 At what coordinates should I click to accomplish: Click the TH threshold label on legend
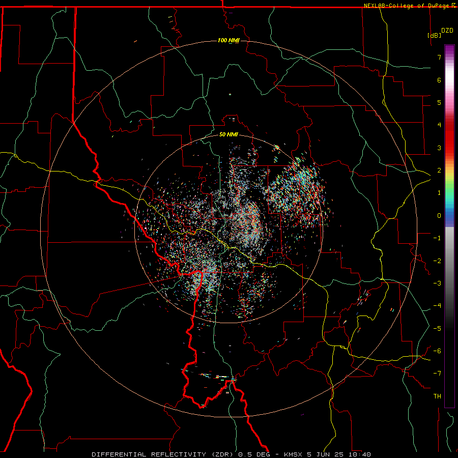pos(437,396)
